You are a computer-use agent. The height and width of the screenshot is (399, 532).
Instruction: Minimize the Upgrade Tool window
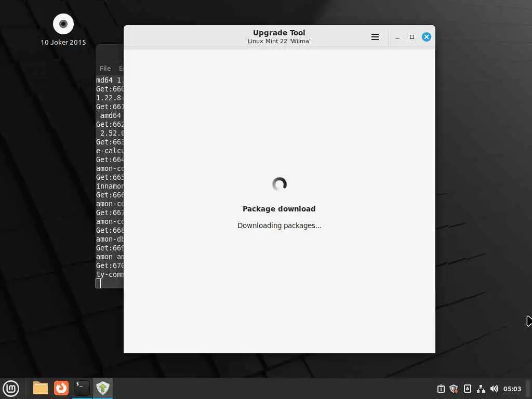(x=397, y=37)
